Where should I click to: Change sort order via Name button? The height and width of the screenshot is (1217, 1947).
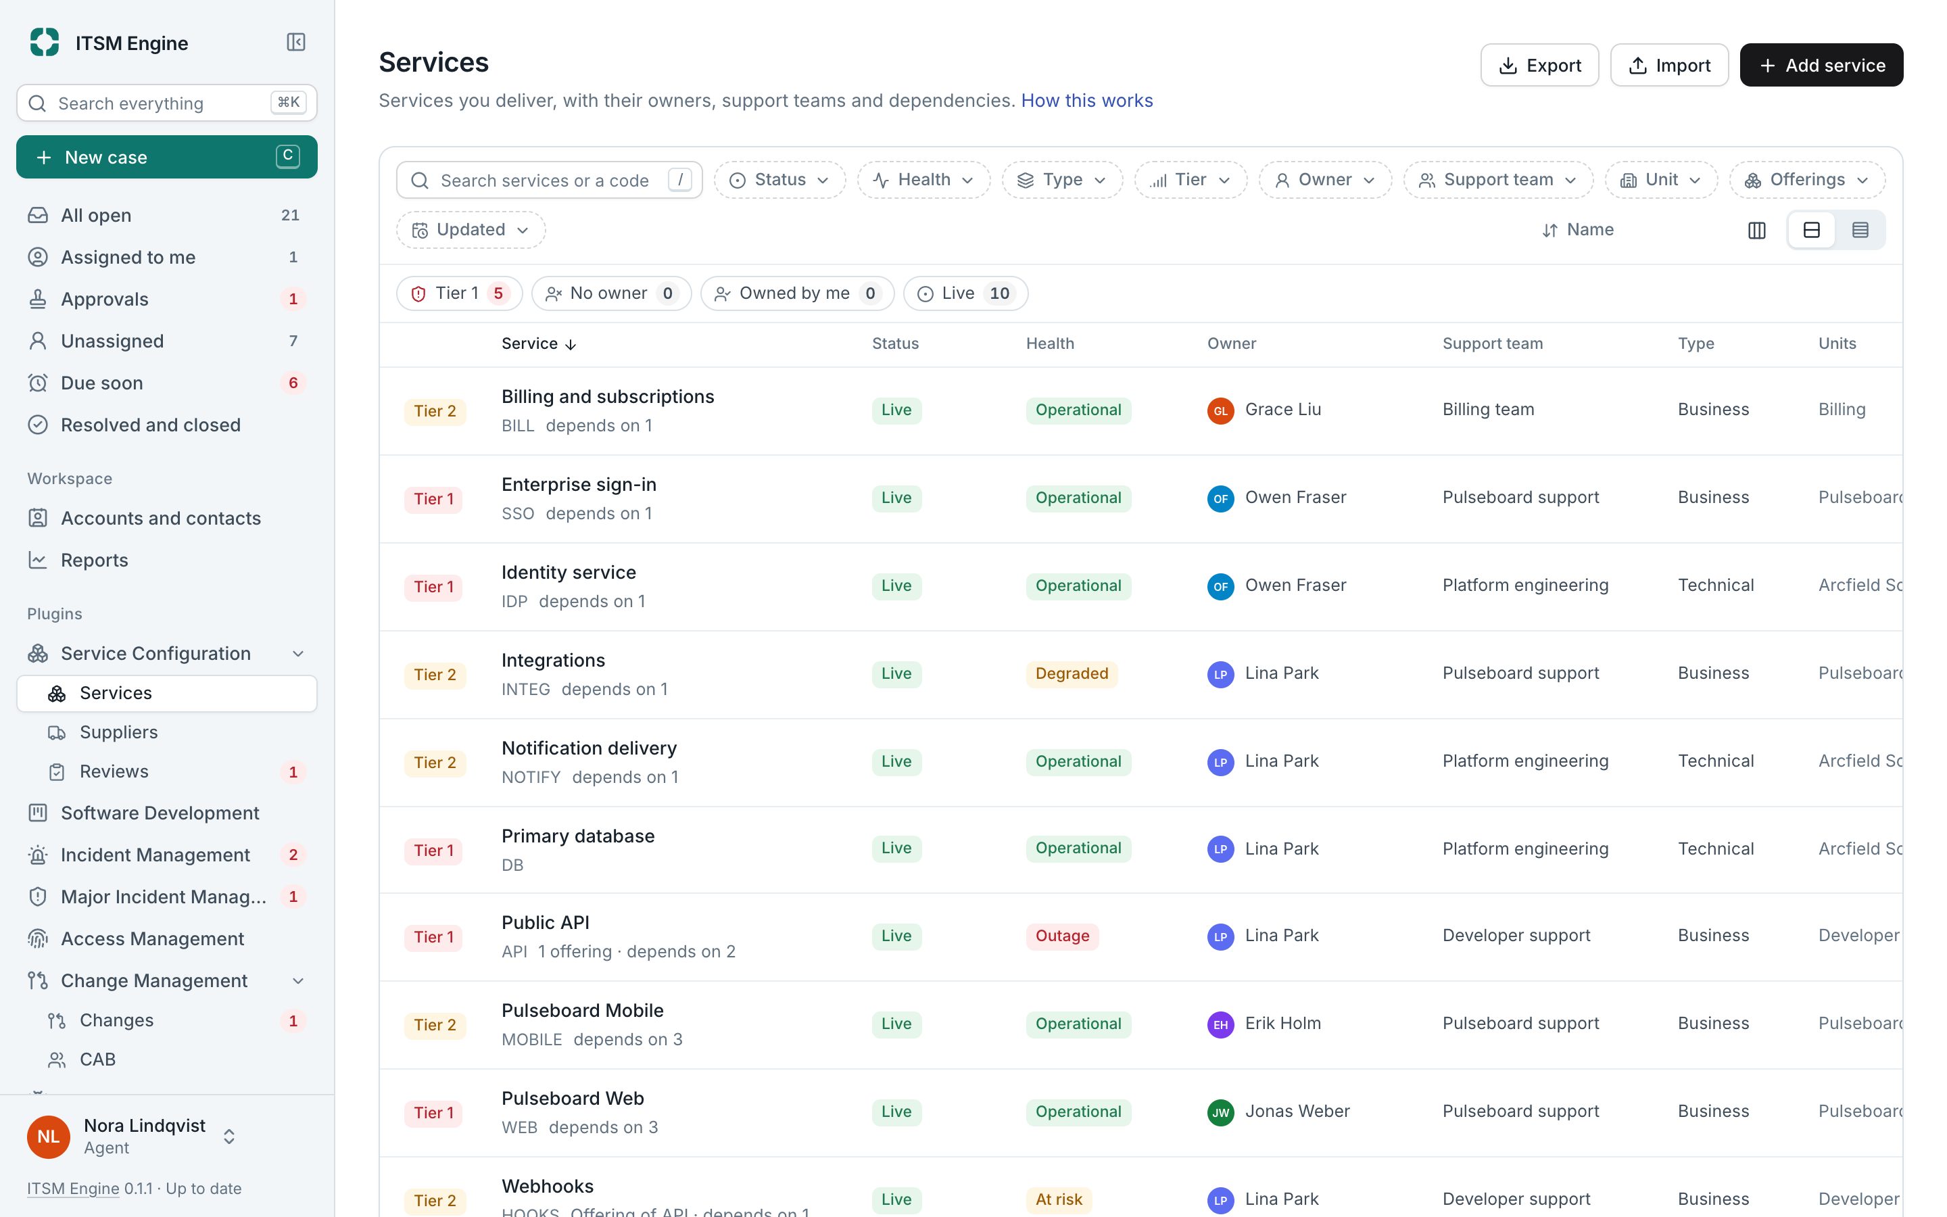[1577, 230]
